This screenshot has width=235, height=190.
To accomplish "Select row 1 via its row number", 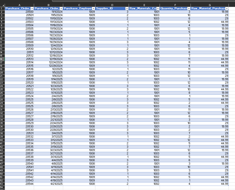I will click(x=2, y=9).
